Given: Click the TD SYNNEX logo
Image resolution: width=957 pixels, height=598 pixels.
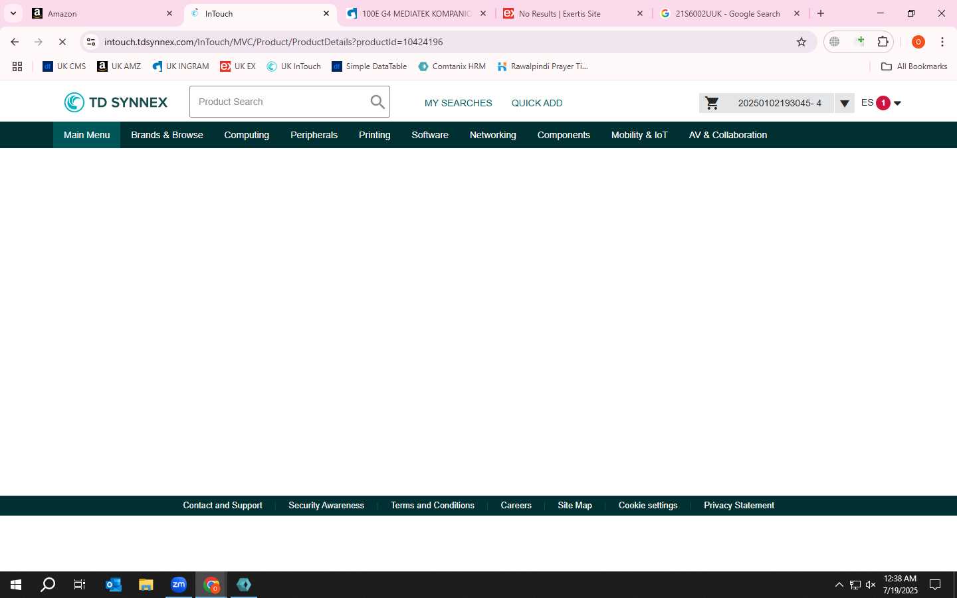Looking at the screenshot, I should pyautogui.click(x=116, y=102).
